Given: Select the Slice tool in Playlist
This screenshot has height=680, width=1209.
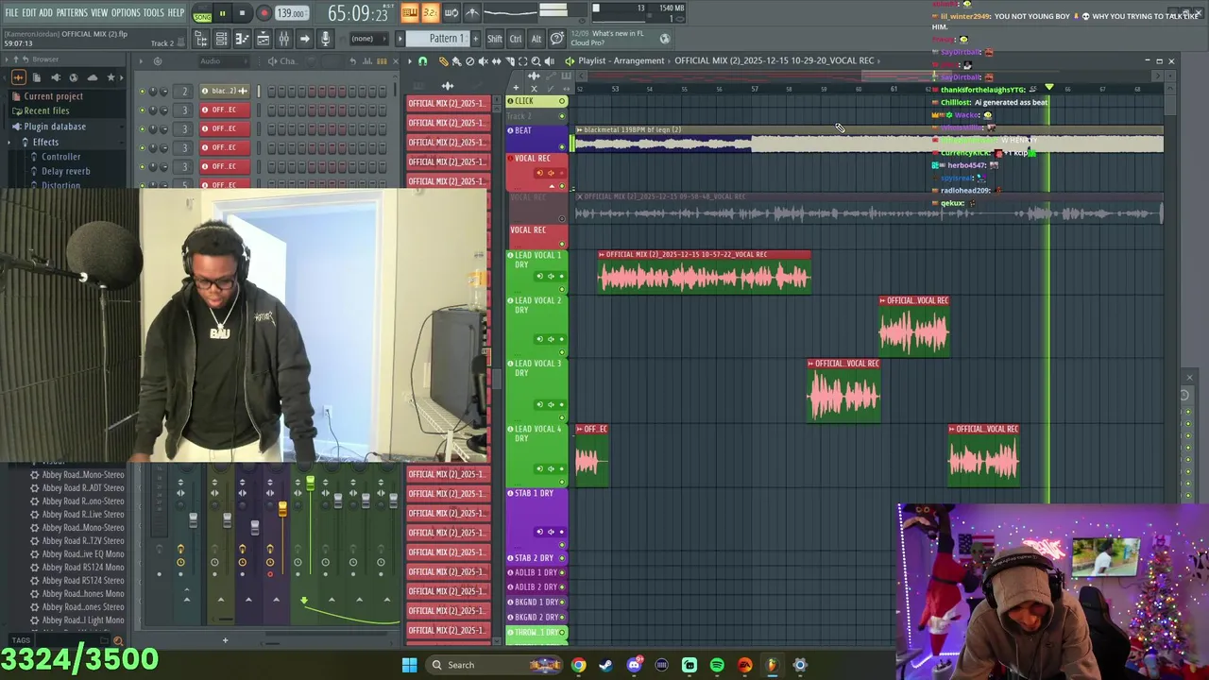Looking at the screenshot, I should click(x=510, y=60).
